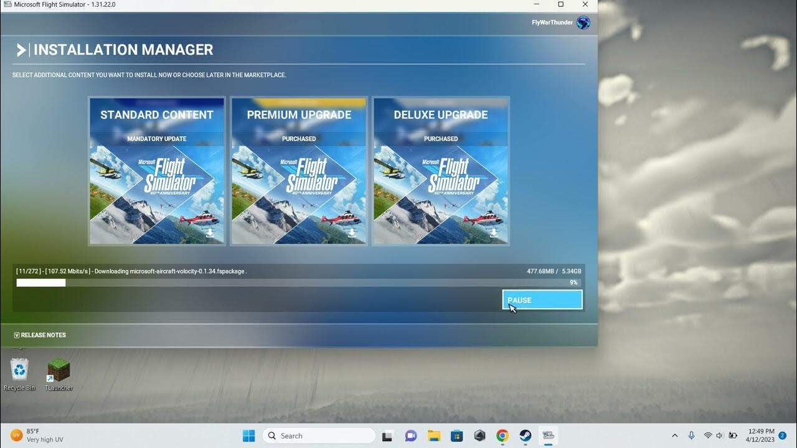Open the volume control in tray
Image resolution: width=797 pixels, height=448 pixels.
point(720,436)
